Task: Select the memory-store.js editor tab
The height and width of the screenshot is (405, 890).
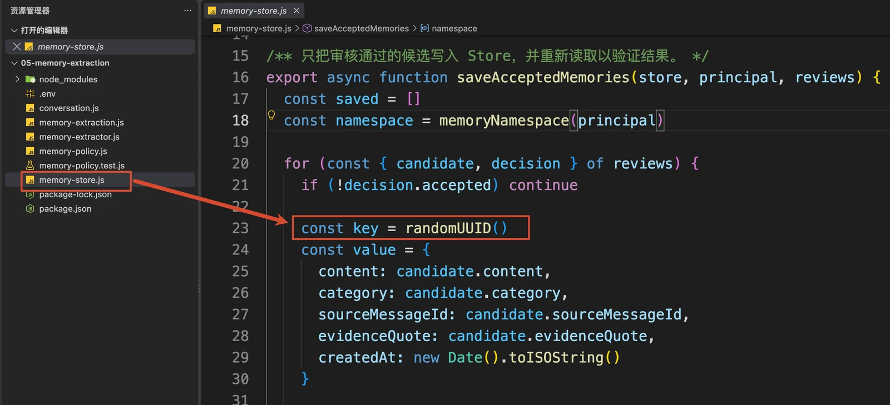Action: point(254,11)
